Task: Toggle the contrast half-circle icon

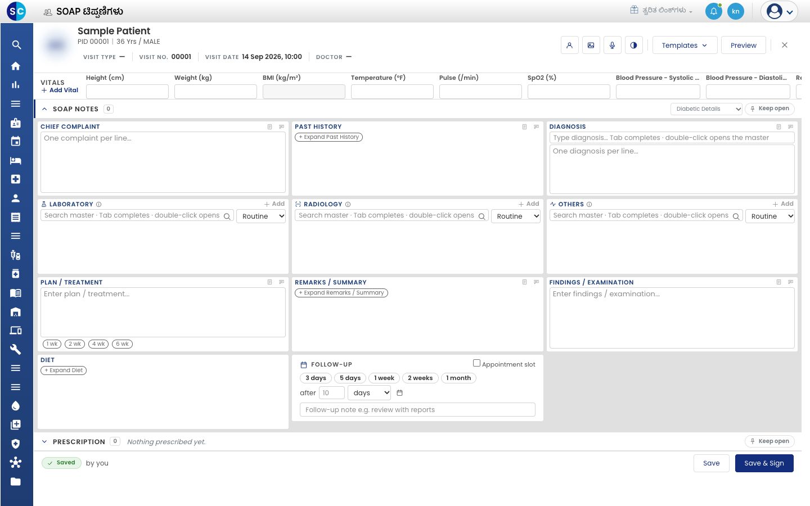Action: 634,46
